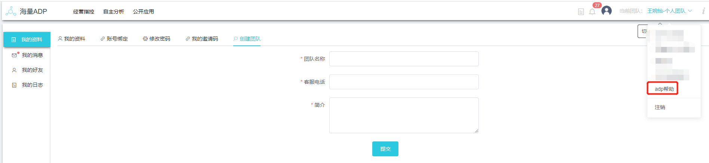
Task: Click the info icon at far right
Action: tap(703, 11)
